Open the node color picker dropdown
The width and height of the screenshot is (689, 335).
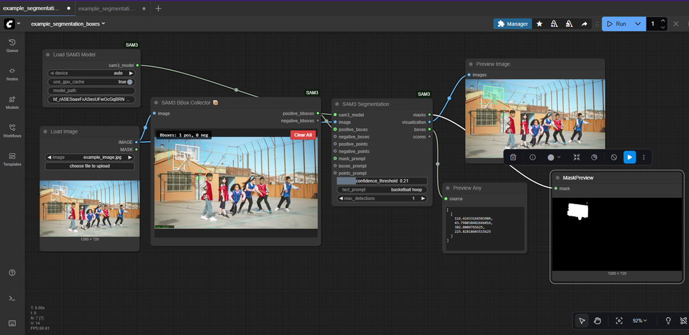click(x=554, y=157)
